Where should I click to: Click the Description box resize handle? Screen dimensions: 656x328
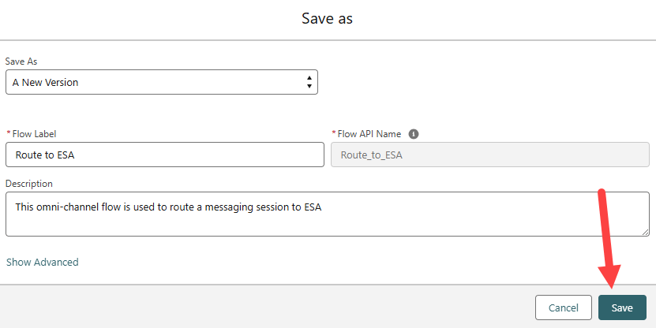point(644,232)
